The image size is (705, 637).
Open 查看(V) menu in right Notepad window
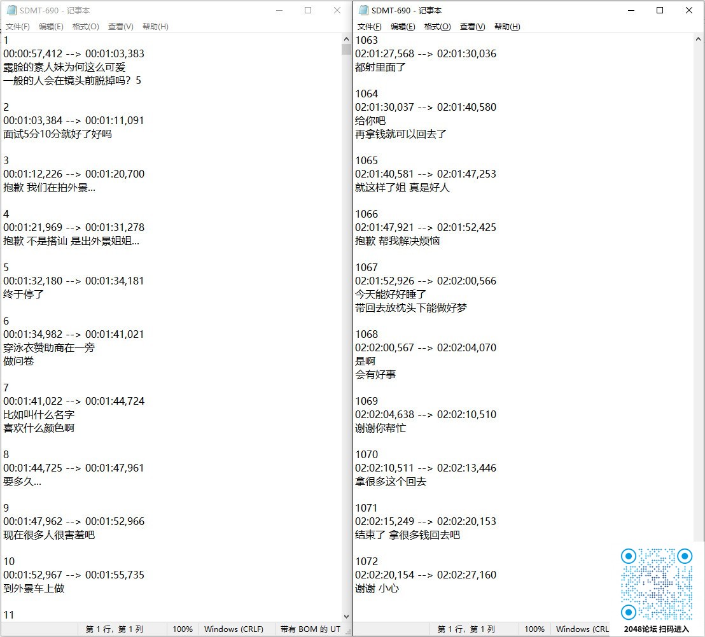click(472, 27)
